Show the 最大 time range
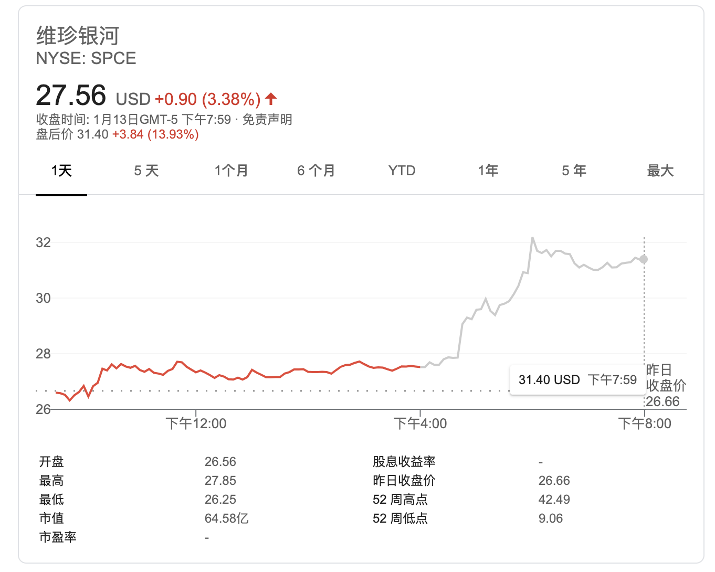715x572 pixels. coord(660,171)
